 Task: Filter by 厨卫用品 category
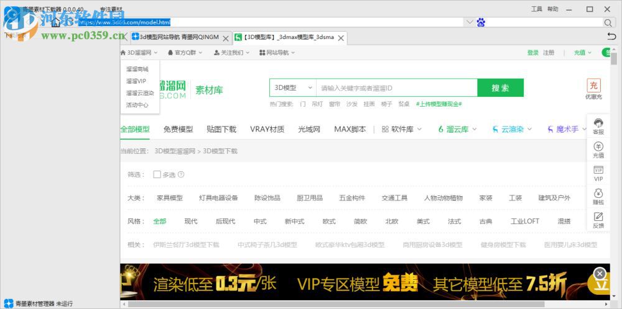tap(310, 198)
